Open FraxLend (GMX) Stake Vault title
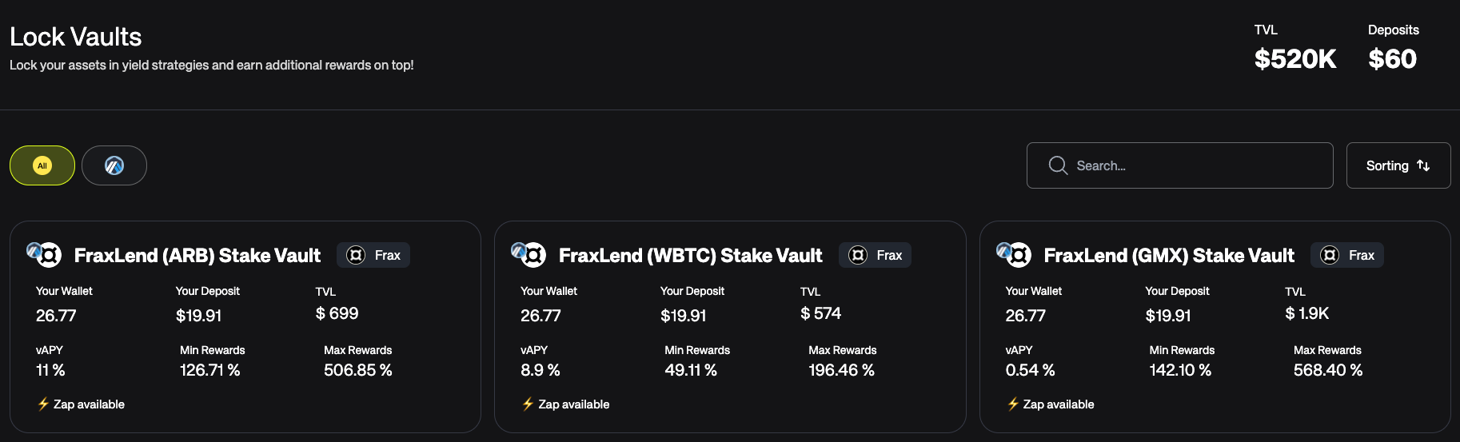 click(1169, 256)
